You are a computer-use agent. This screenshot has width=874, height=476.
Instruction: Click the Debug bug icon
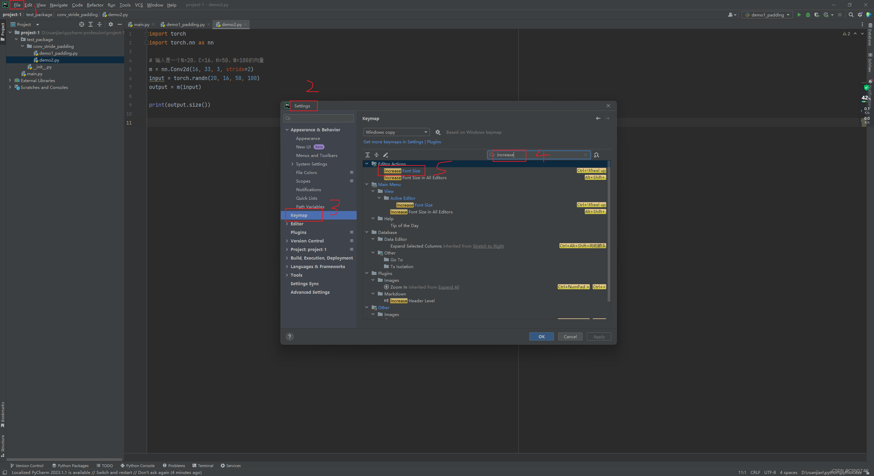click(x=808, y=15)
